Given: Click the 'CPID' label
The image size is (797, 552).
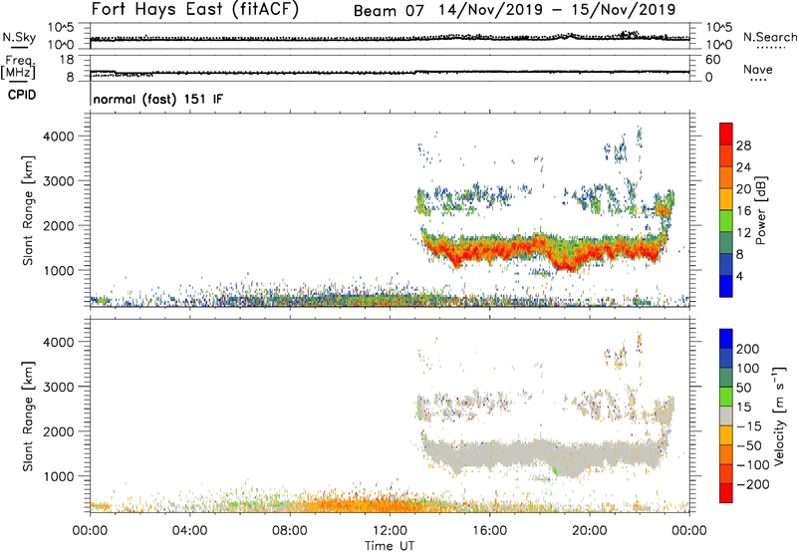Looking at the screenshot, I should 22,95.
